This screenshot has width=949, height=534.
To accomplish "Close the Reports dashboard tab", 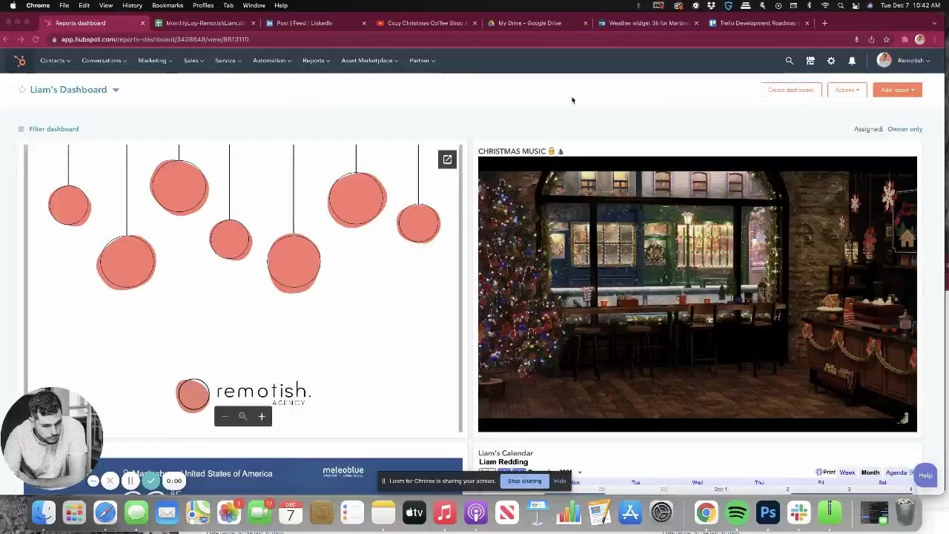I will [142, 23].
